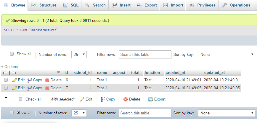Open the bottom Sort by key dropdown

point(227,113)
